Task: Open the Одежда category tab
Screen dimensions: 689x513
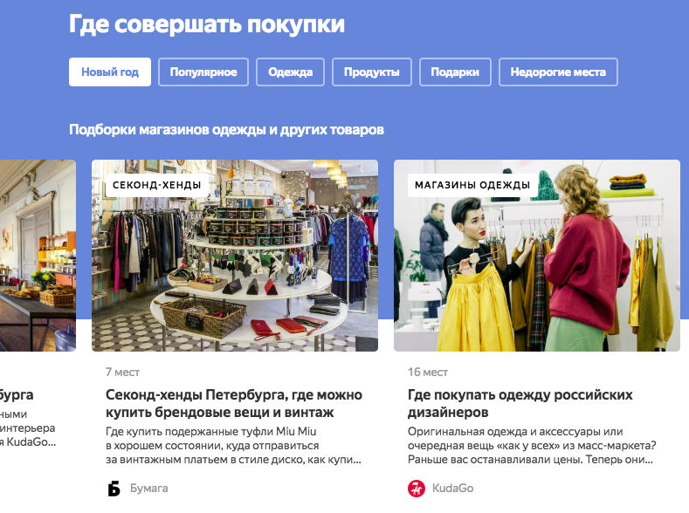Action: (291, 72)
